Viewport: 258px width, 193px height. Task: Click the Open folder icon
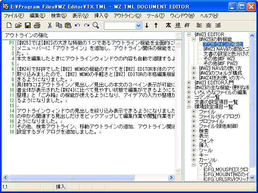(18, 25)
